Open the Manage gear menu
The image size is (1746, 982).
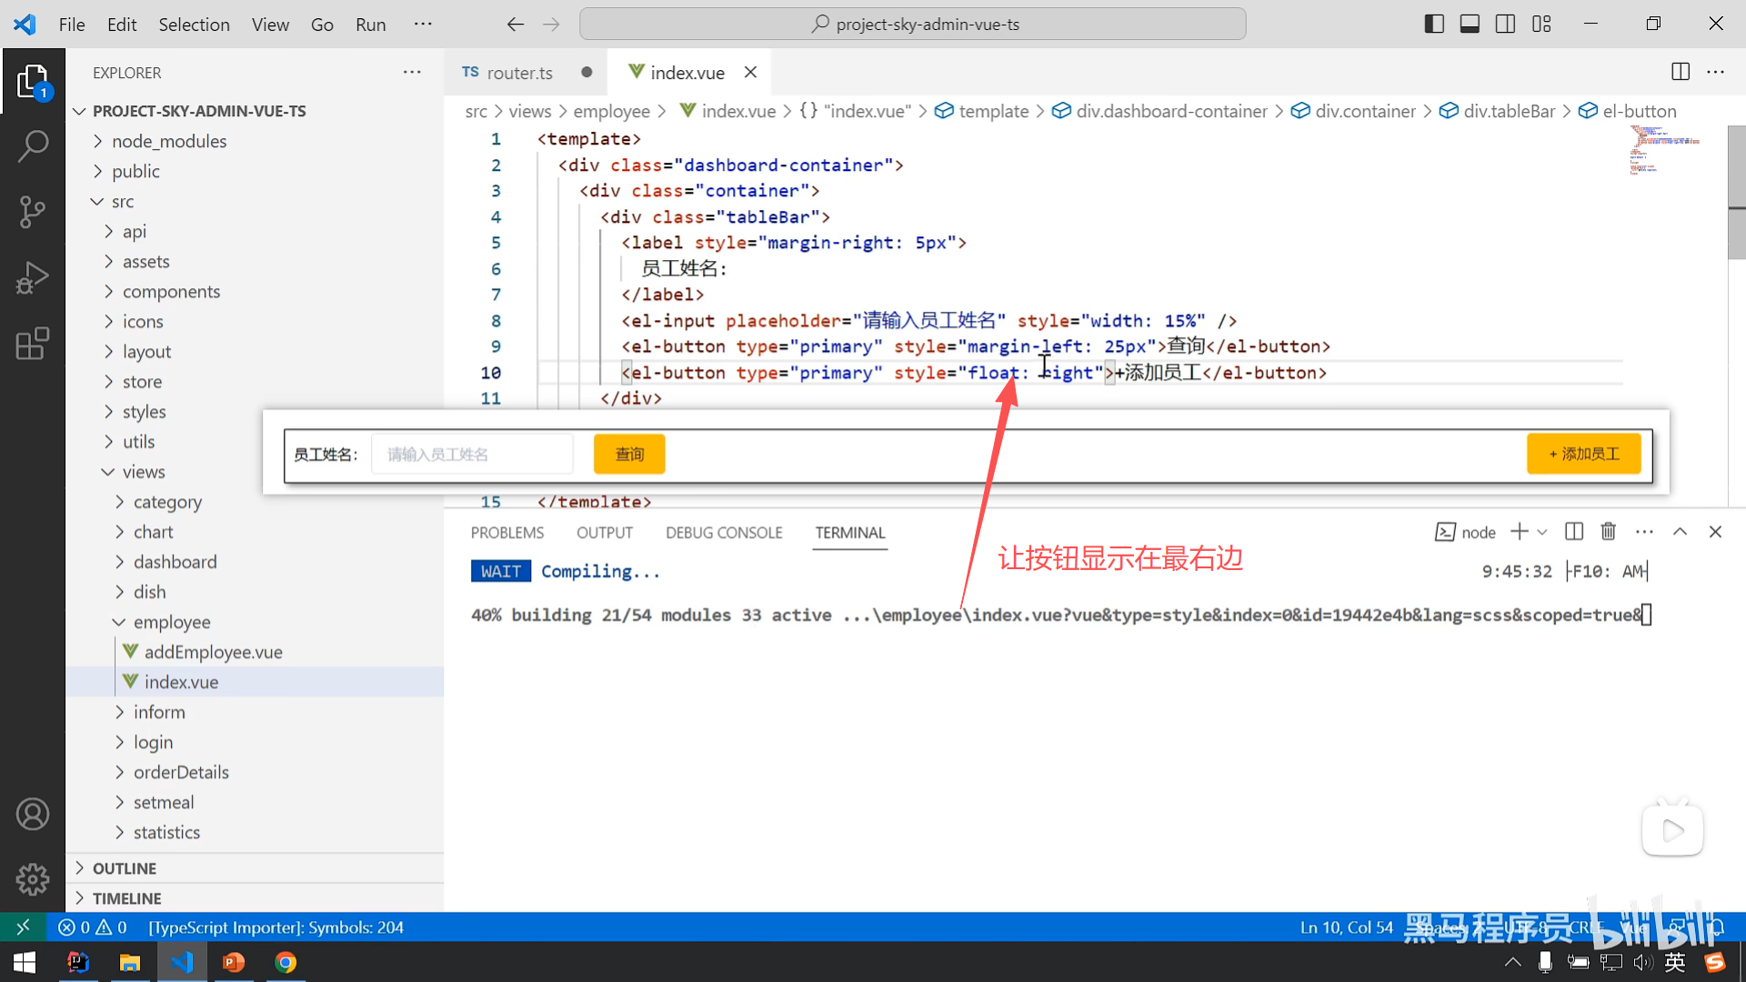(x=33, y=879)
